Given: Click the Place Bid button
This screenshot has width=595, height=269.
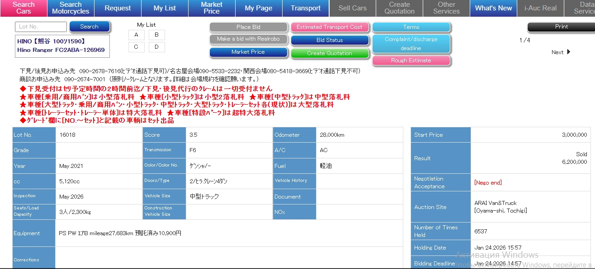Looking at the screenshot, I should pyautogui.click(x=248, y=27).
